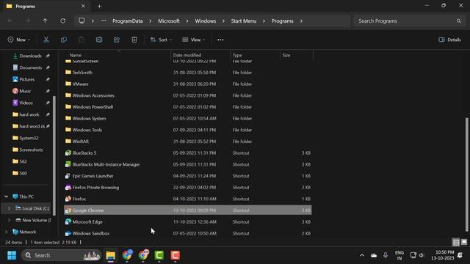This screenshot has width=470, height=264.
Task: Open Pictures in the sidebar
Action: 26,79
